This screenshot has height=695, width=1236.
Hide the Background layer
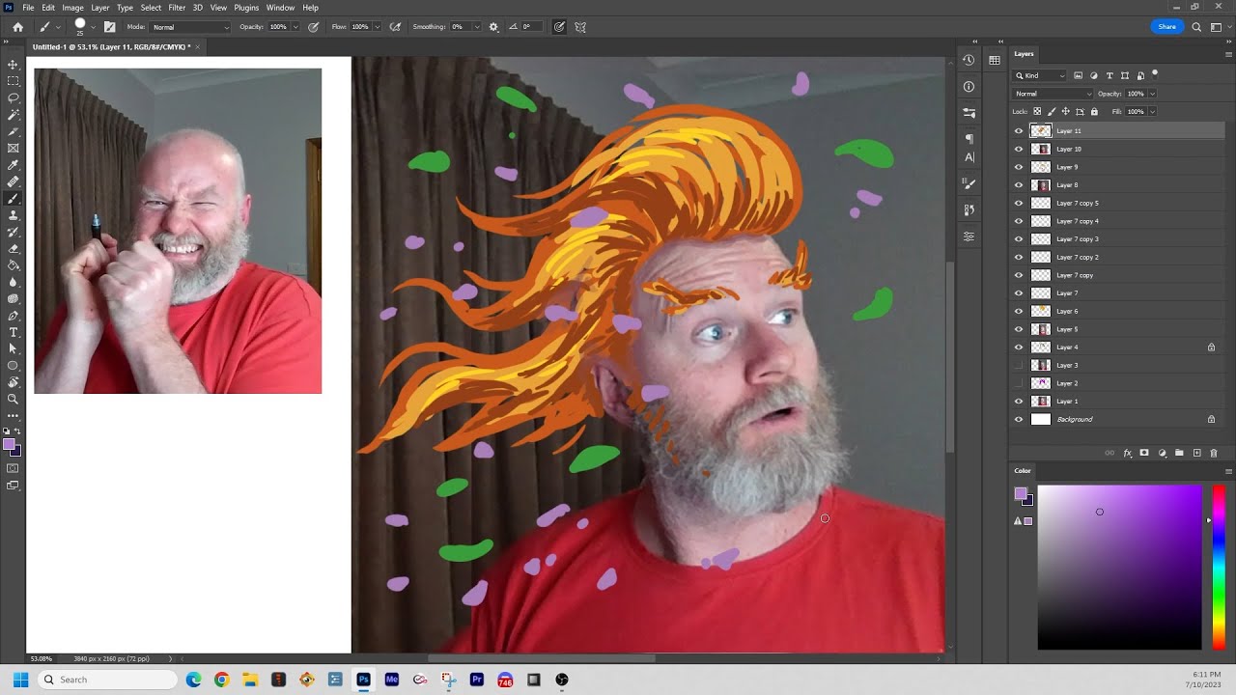tap(1018, 419)
